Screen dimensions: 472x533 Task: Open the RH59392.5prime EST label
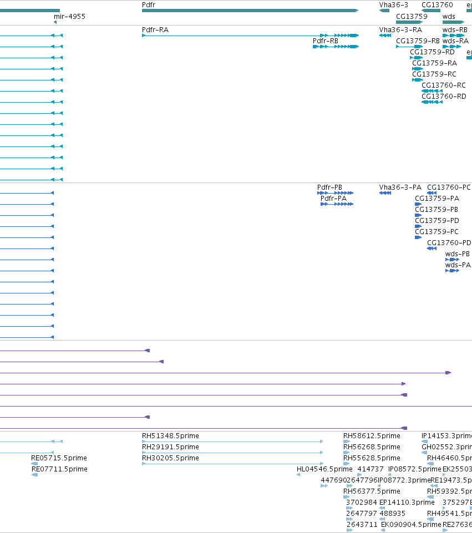click(x=449, y=491)
